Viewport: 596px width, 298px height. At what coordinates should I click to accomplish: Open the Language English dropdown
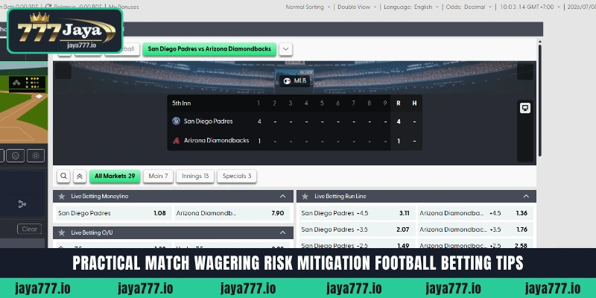point(411,7)
